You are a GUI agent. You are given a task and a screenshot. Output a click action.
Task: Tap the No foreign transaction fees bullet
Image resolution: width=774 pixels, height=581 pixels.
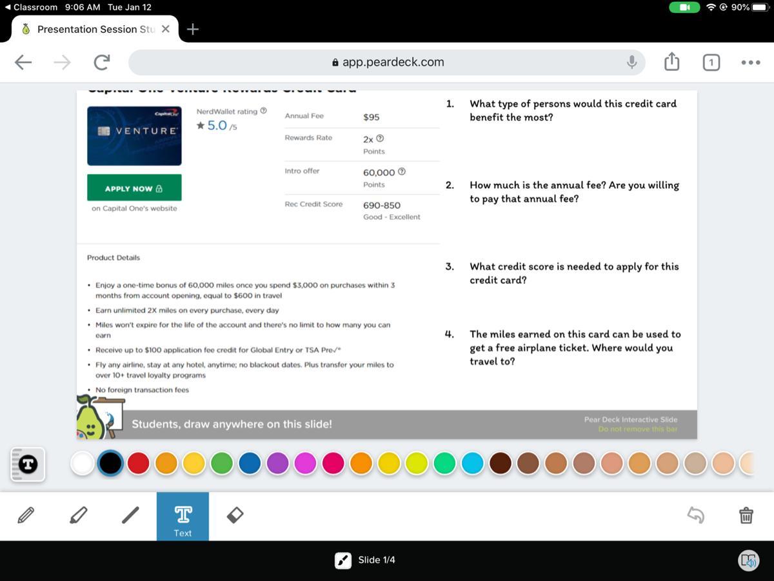coord(142,390)
